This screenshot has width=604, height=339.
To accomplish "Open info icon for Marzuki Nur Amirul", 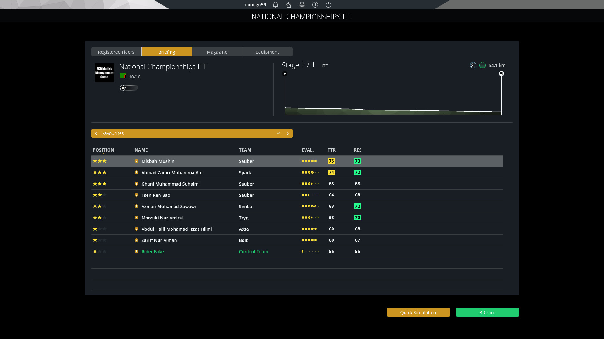I will pos(137,218).
